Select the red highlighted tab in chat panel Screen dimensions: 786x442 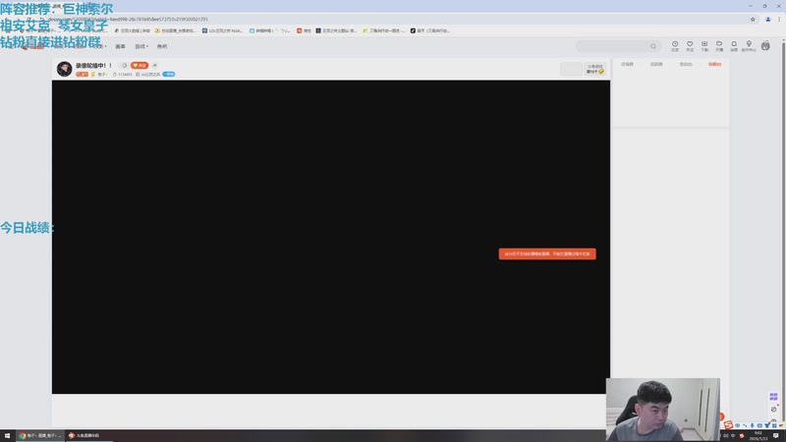[714, 64]
